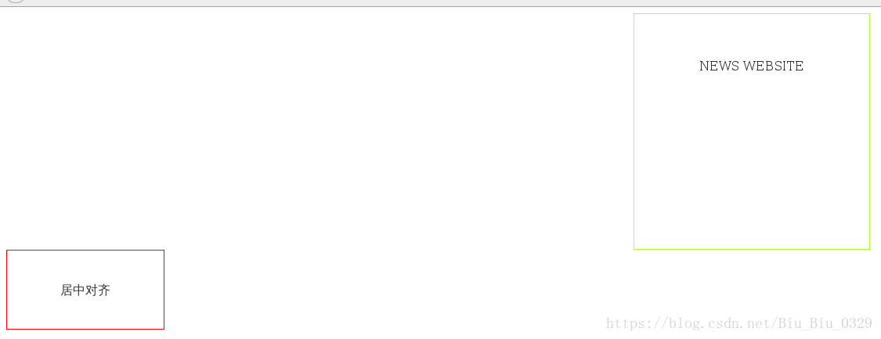Click the red box's right border
The height and width of the screenshot is (339, 881).
tap(164, 290)
